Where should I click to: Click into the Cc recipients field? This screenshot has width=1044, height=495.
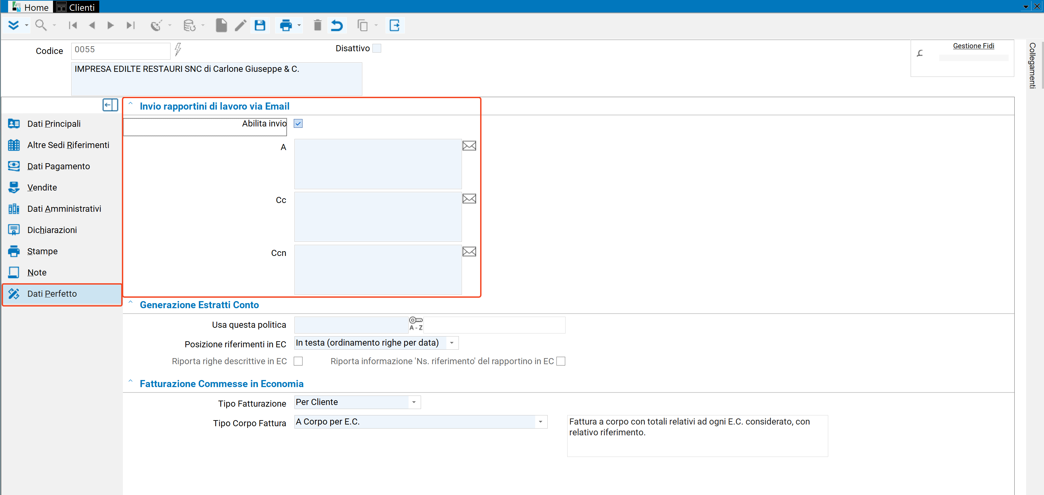coord(378,217)
